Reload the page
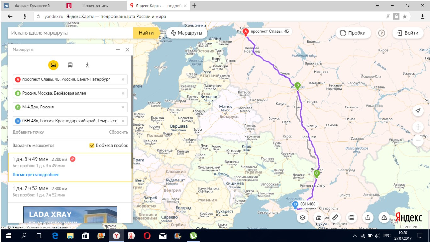Viewport: 430px width, 242px height. tap(38, 17)
